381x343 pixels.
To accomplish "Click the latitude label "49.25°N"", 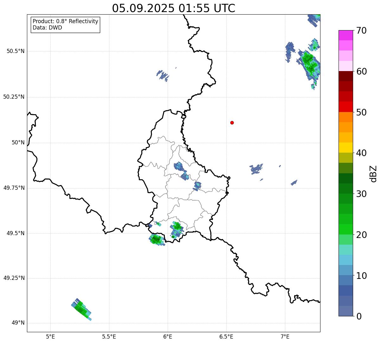I will pyautogui.click(x=14, y=278).
